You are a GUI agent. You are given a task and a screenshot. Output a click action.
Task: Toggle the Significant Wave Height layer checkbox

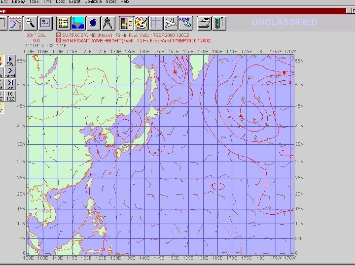coord(58,40)
